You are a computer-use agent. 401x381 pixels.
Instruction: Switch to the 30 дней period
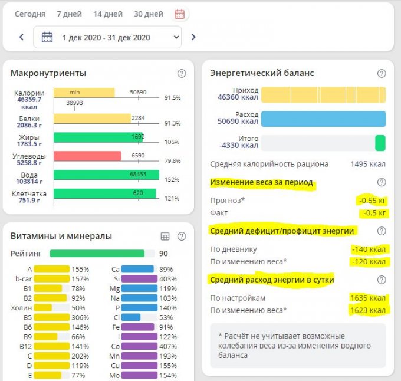(149, 14)
